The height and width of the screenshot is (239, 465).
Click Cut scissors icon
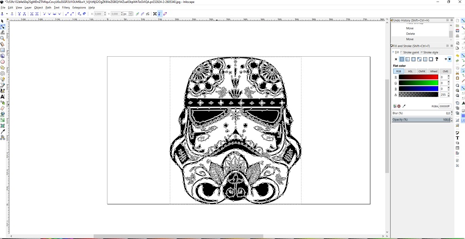[457, 73]
